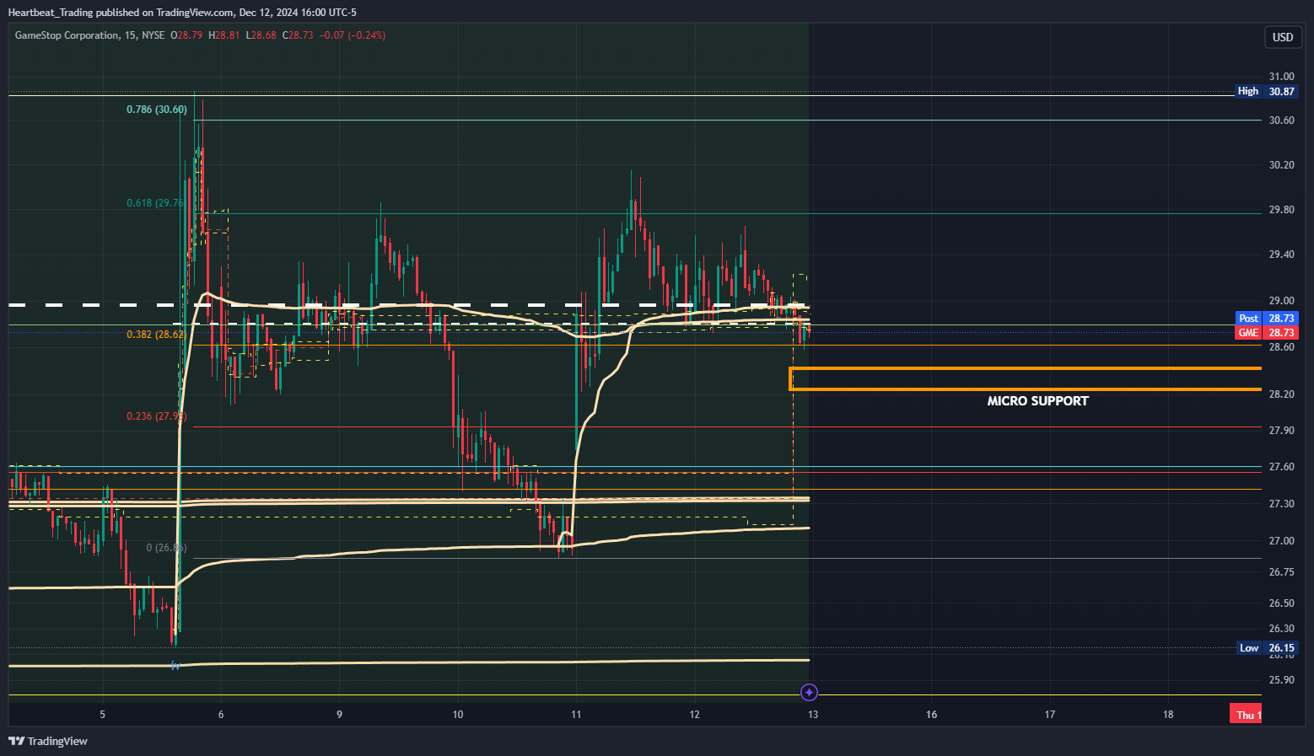Click the red GME 28.73 price label
1314x756 pixels.
(x=1267, y=333)
